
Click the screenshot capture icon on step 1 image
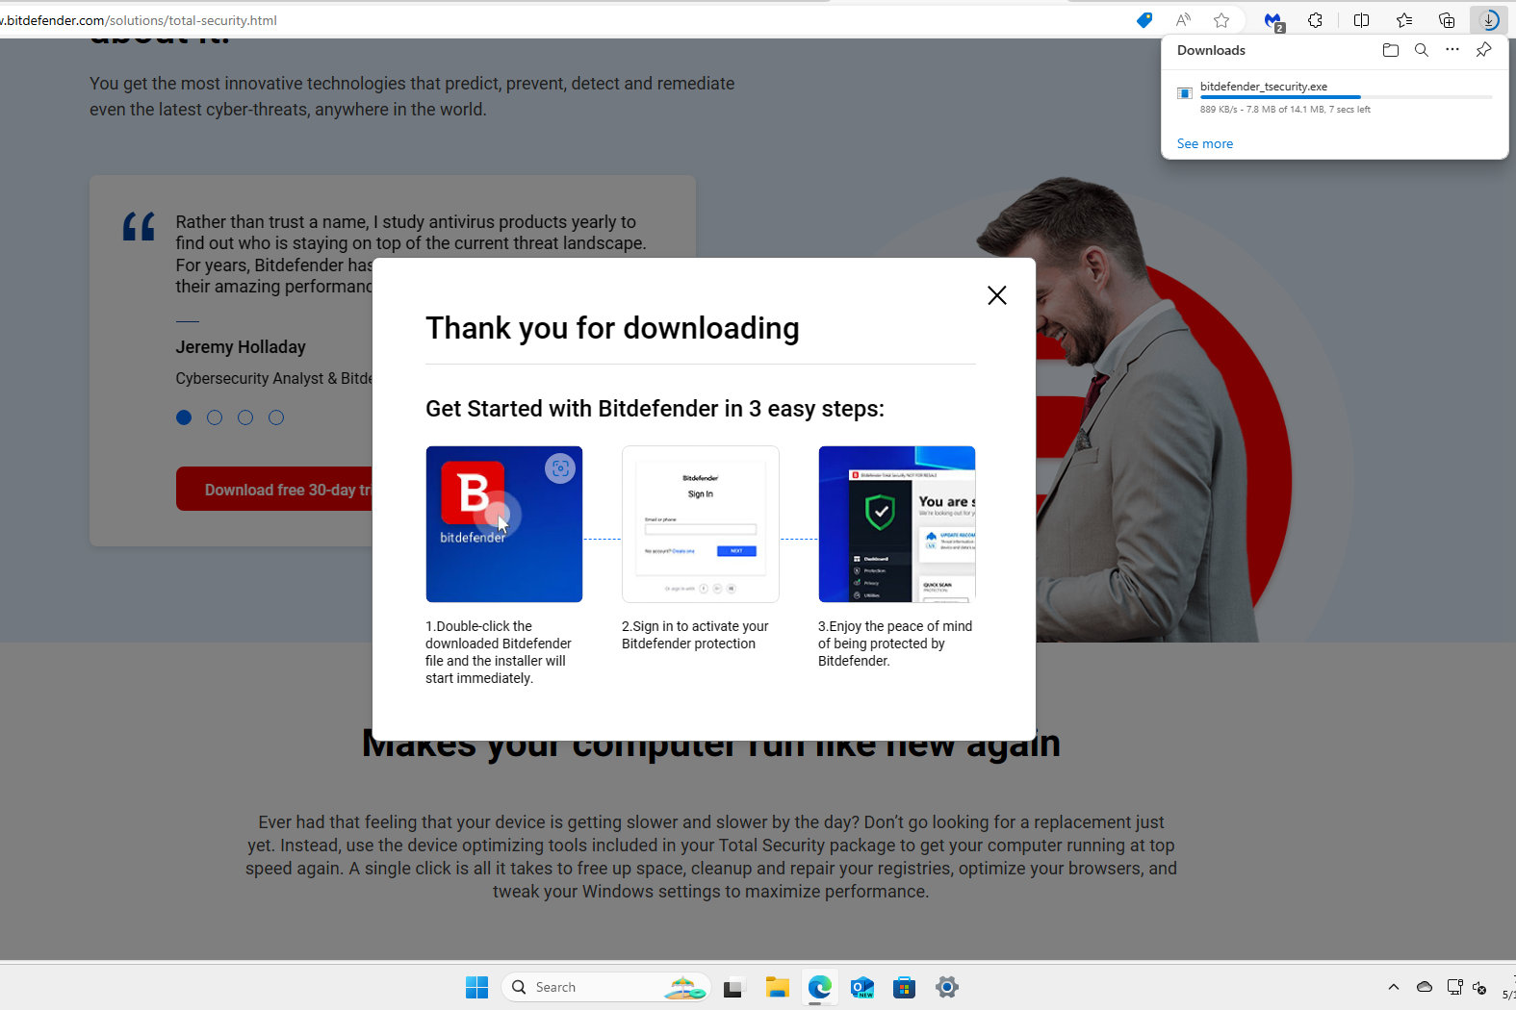pos(560,468)
